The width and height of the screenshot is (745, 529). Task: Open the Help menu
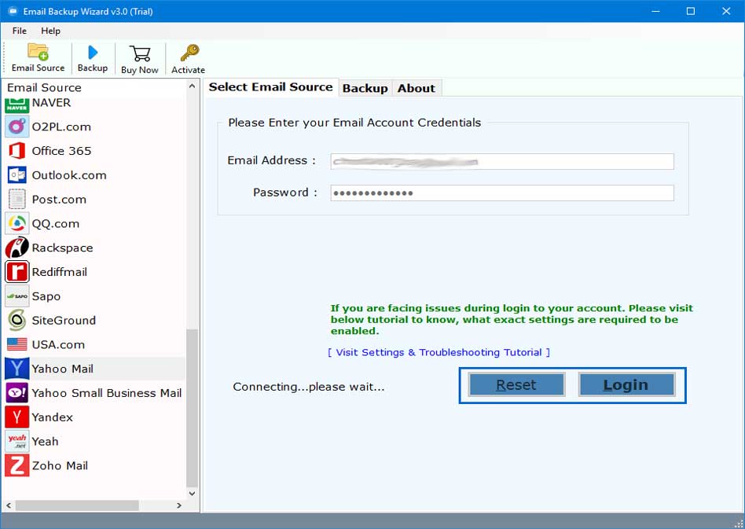click(x=50, y=31)
